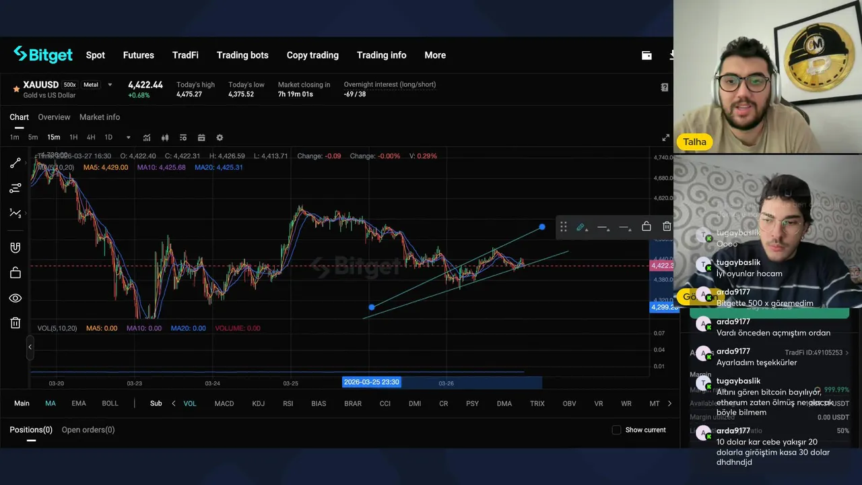Image resolution: width=862 pixels, height=485 pixels.
Task: Open the XAUUSD pair selector dropdown arrow
Action: pos(110,85)
